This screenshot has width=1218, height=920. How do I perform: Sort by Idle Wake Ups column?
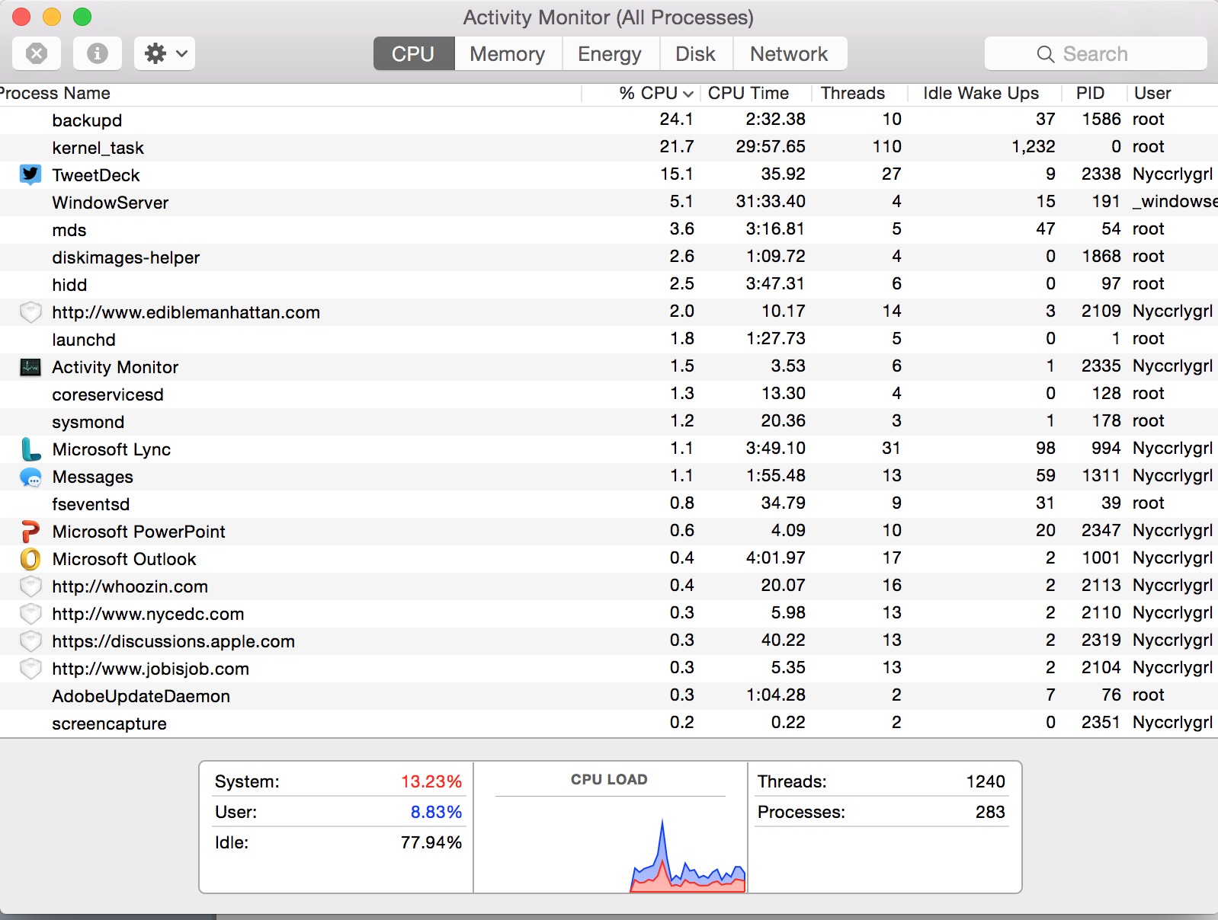(x=985, y=93)
